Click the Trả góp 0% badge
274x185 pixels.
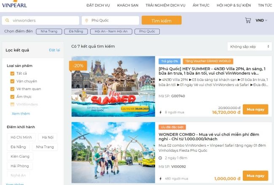pos(169,62)
